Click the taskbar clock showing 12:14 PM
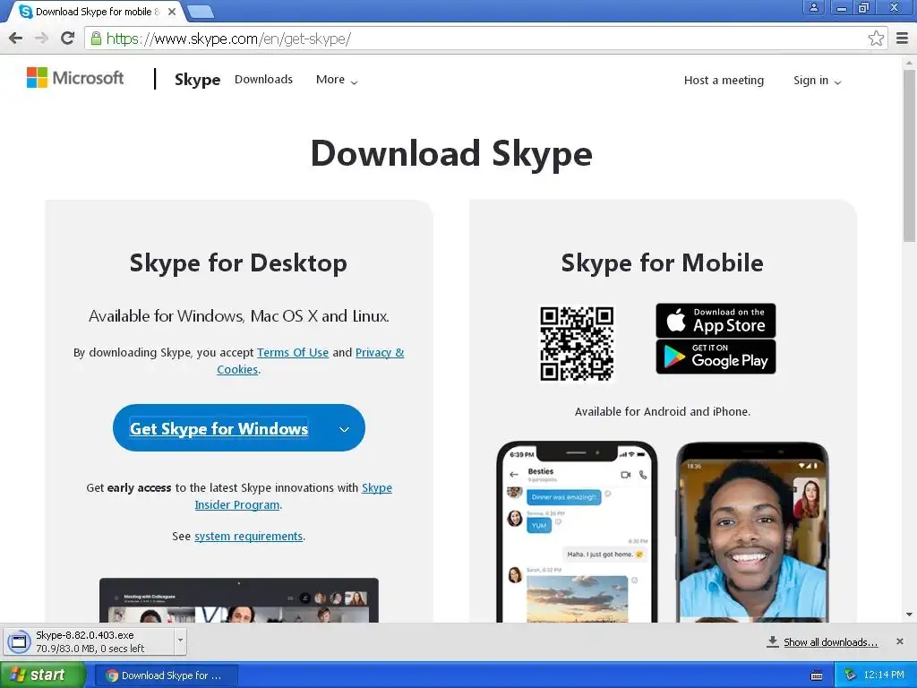The height and width of the screenshot is (688, 917). tap(884, 675)
